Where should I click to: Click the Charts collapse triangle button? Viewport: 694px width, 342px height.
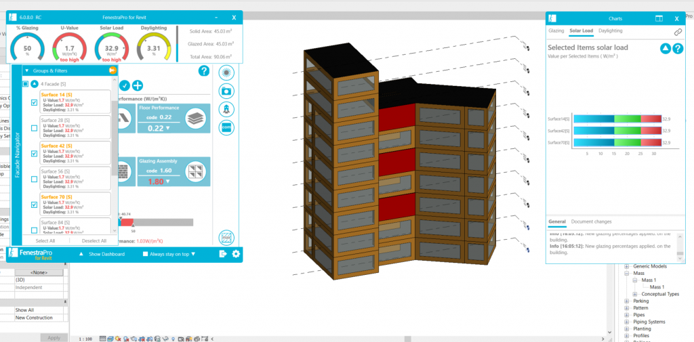666,49
